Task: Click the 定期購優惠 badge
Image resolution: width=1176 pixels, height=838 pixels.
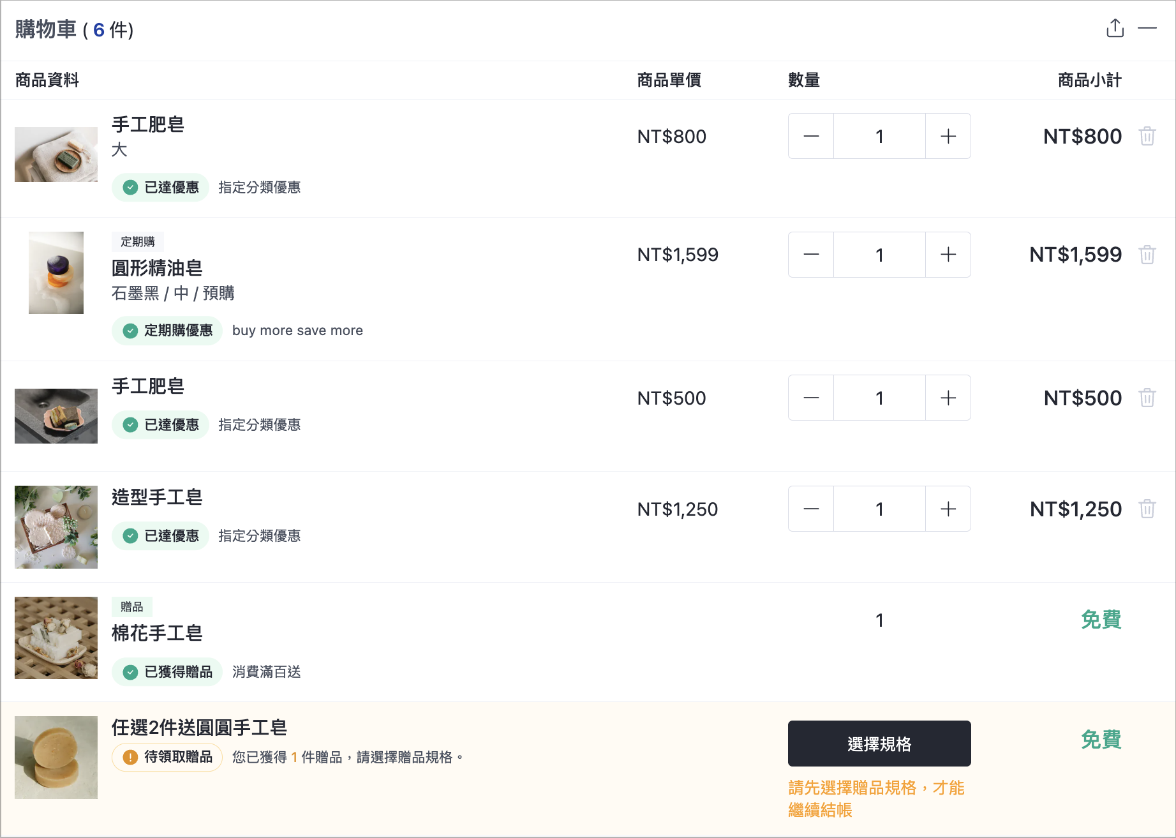Action: pos(167,331)
